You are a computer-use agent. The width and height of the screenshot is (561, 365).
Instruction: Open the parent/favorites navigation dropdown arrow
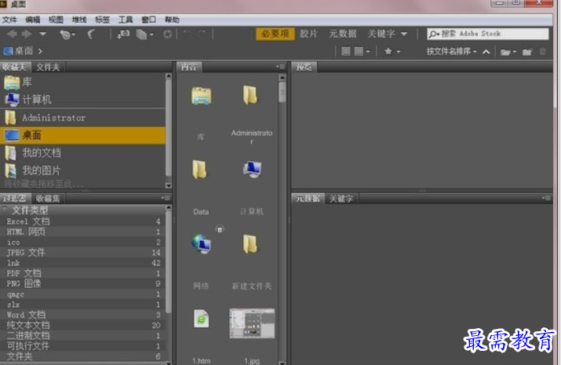(x=43, y=34)
